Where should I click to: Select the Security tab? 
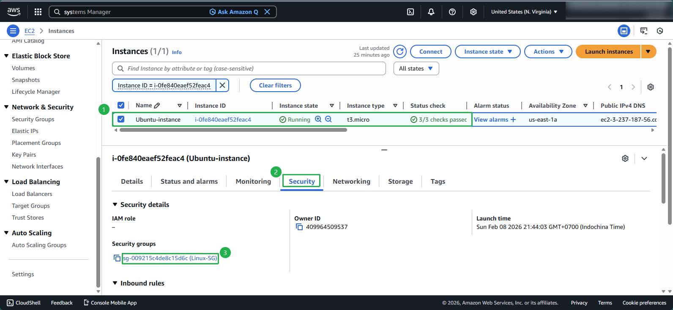302,181
